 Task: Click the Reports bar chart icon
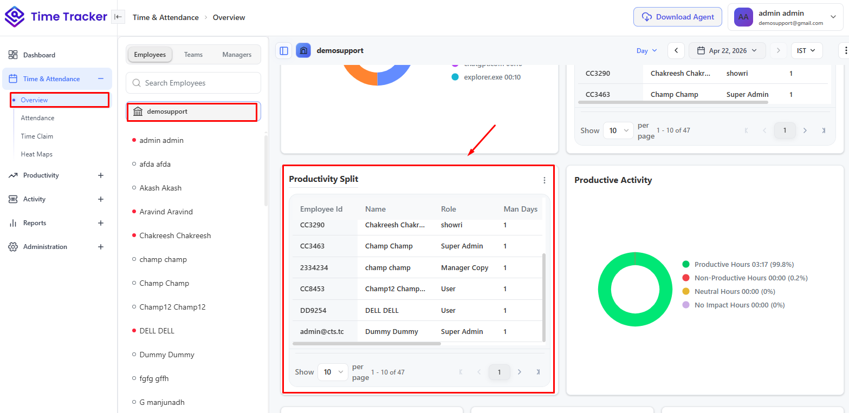(x=13, y=222)
